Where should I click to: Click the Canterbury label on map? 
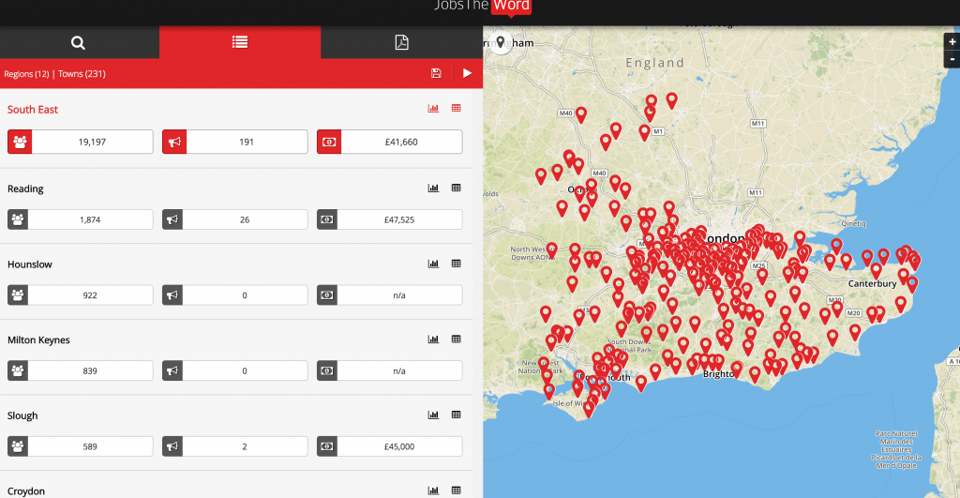coord(872,283)
